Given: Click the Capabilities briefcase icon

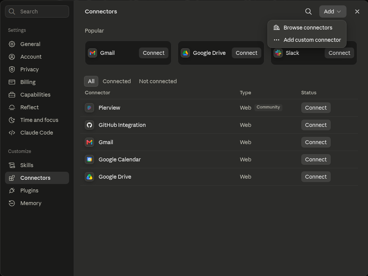Looking at the screenshot, I should click(x=12, y=95).
